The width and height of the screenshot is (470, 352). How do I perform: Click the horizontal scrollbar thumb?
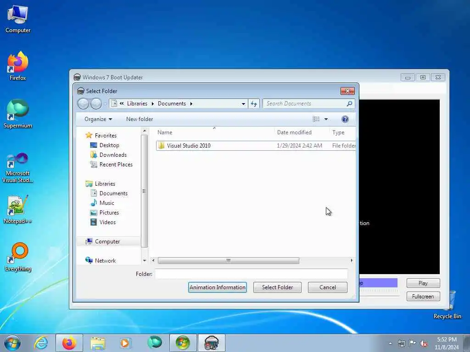coord(229,261)
